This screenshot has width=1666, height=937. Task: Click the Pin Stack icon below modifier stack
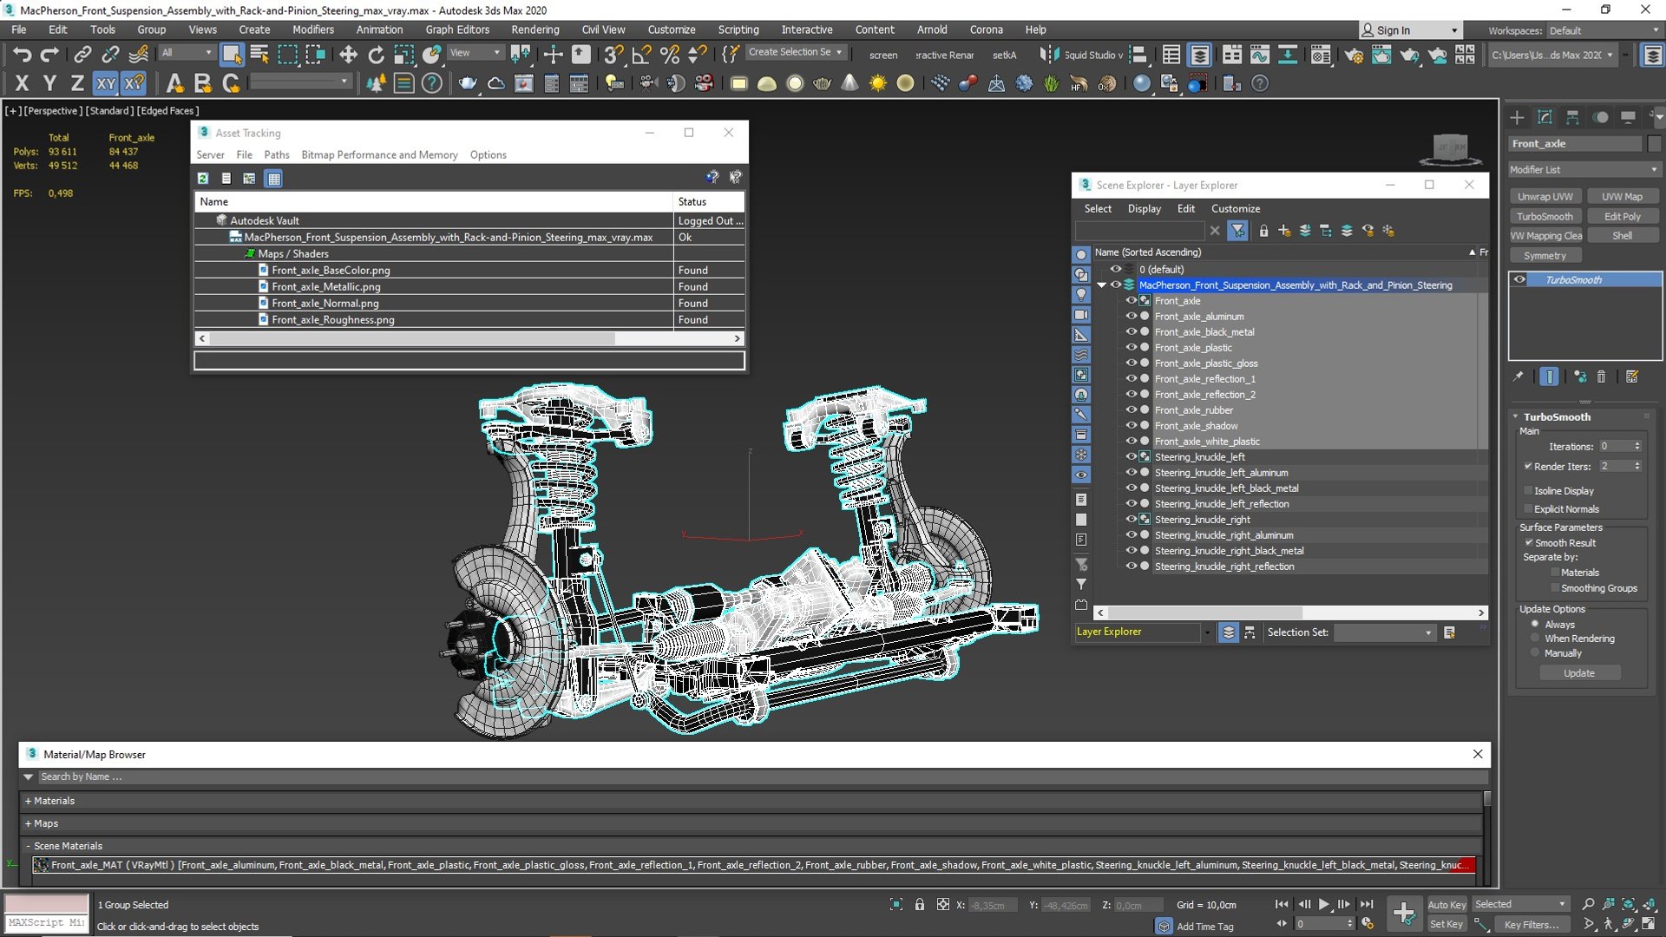coord(1518,377)
